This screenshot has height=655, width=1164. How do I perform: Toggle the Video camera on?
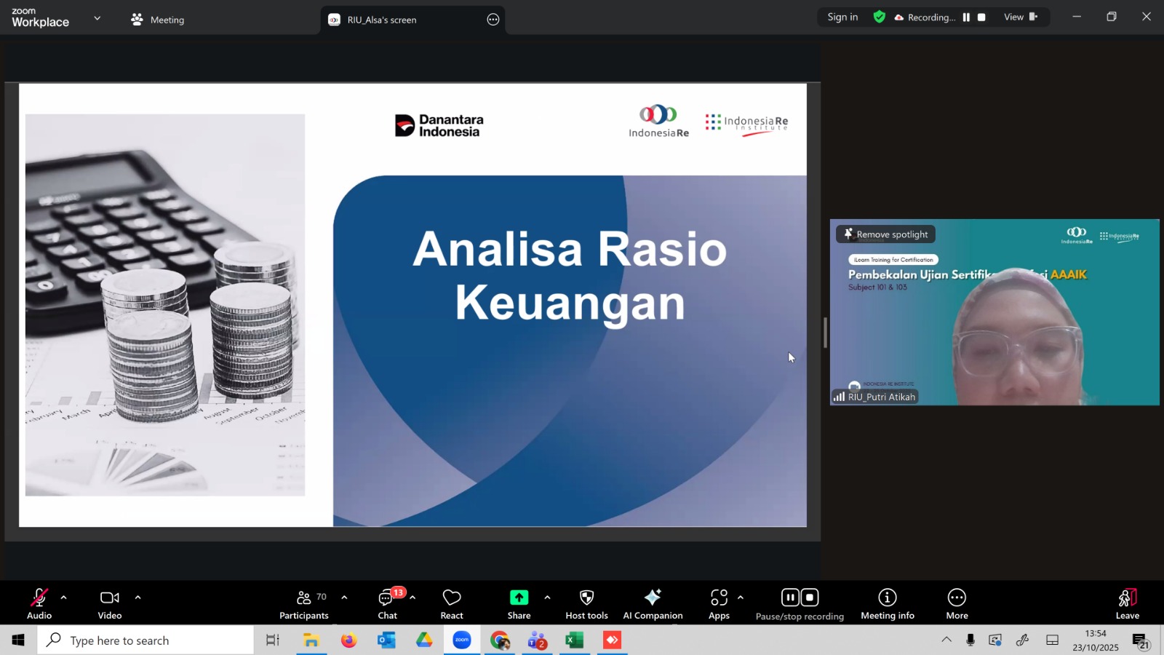pos(110,604)
